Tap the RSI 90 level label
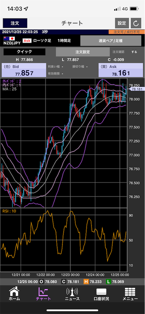Image resolution: width=145 pixels, height=314 pixels. [131, 215]
